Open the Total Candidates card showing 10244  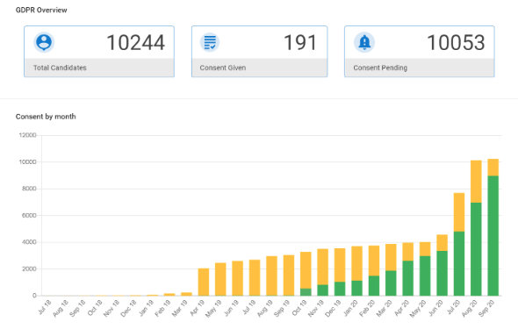(x=99, y=52)
